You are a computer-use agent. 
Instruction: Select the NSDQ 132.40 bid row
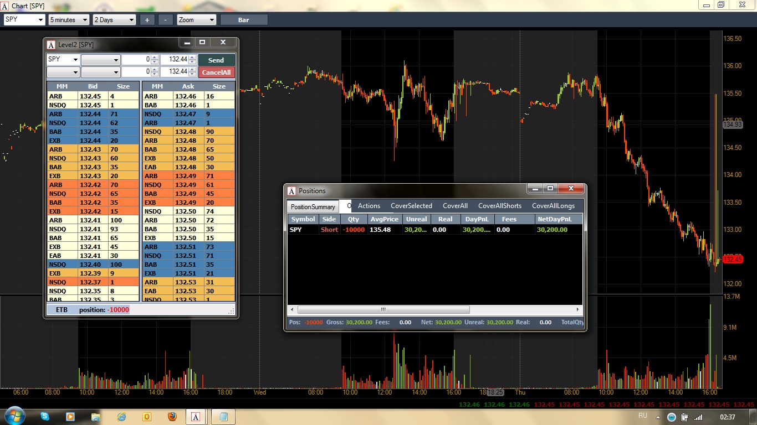tap(93, 265)
